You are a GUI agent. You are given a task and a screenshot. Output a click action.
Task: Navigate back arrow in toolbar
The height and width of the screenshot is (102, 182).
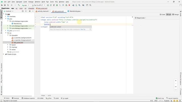12,5
